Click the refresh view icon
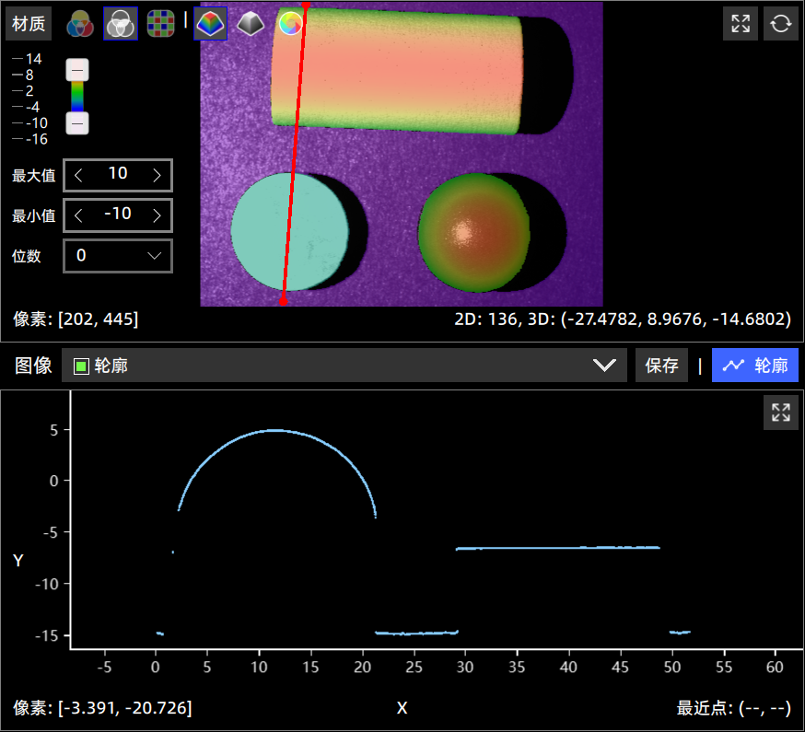805x732 pixels. 780,24
